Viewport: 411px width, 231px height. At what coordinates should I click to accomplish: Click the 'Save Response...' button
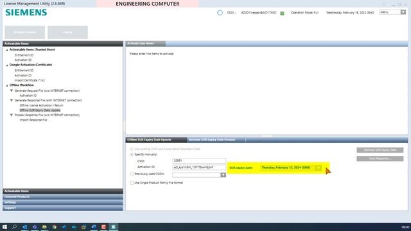380,158
